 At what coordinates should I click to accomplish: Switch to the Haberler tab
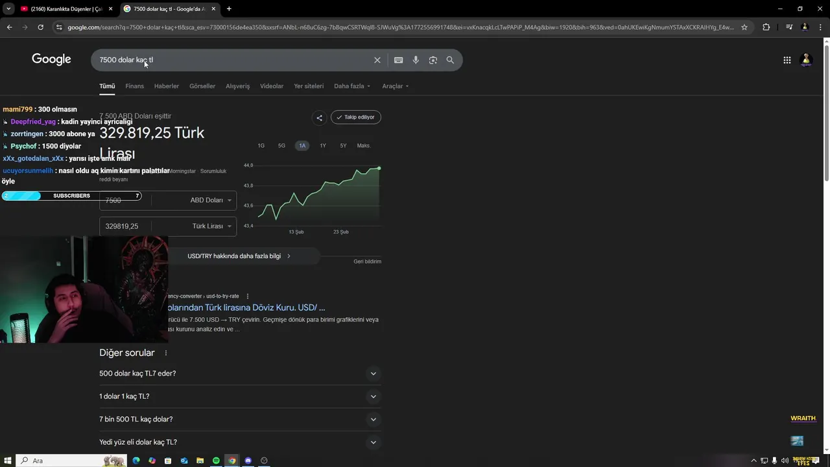coord(167,86)
